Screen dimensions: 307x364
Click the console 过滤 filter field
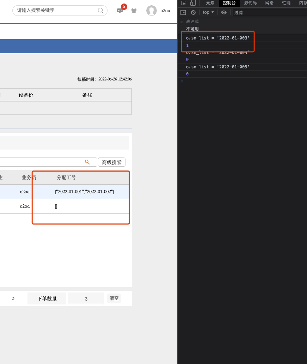tap(268, 13)
